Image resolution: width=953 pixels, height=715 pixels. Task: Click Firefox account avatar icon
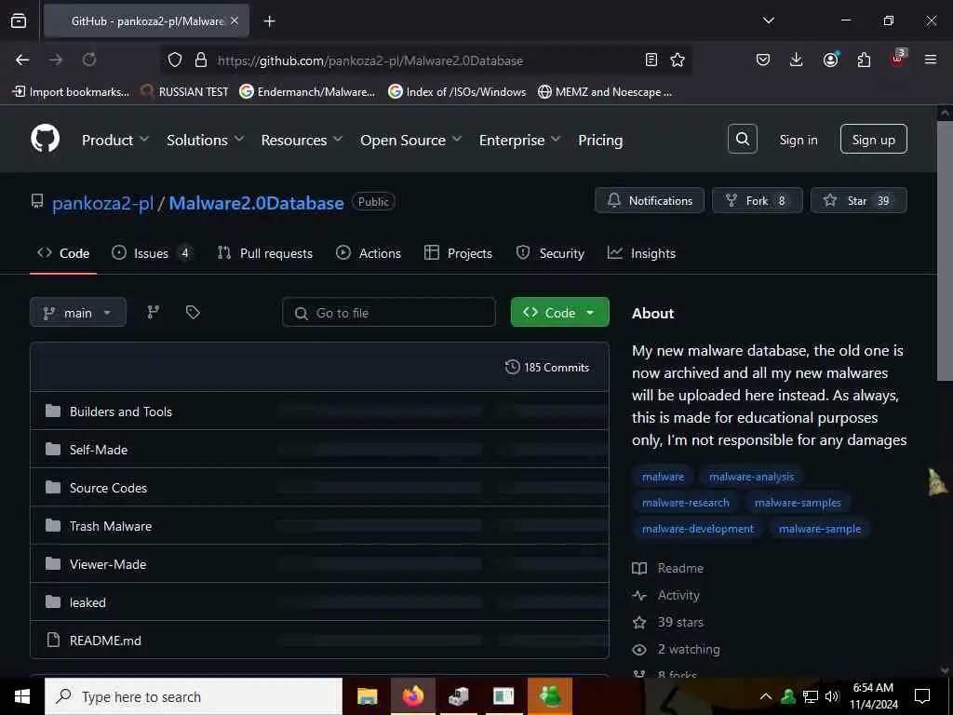click(x=830, y=59)
